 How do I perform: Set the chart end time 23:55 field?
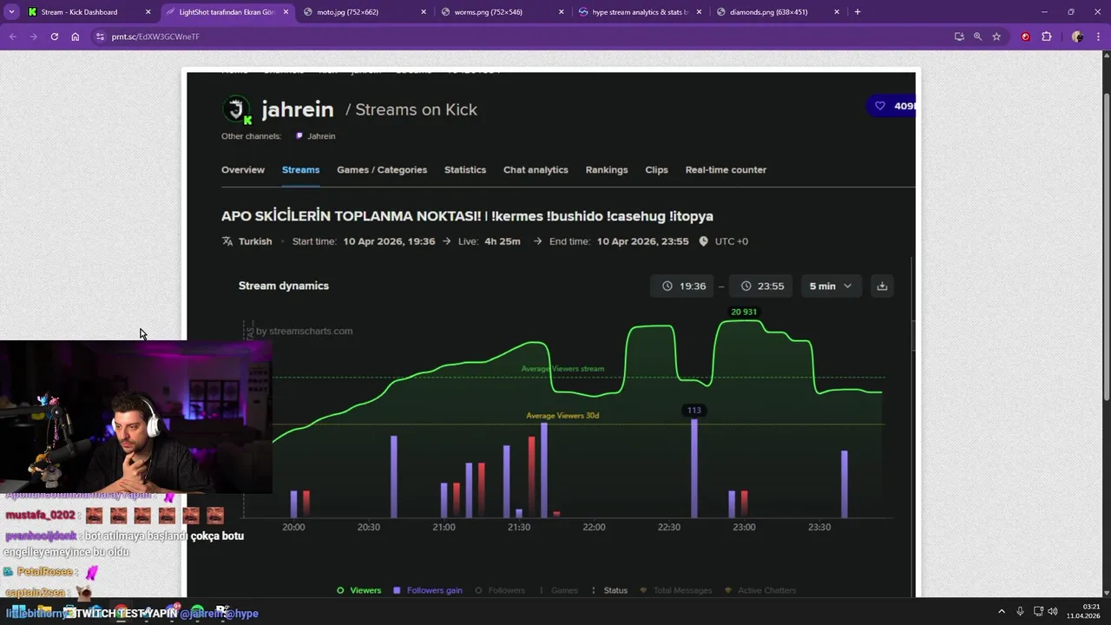point(761,286)
